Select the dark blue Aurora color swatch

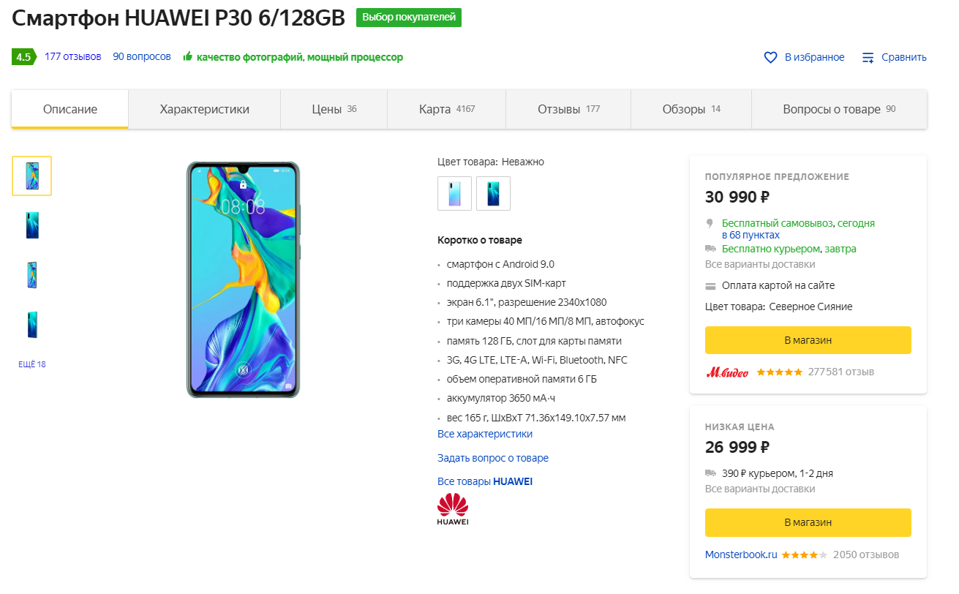pos(493,193)
